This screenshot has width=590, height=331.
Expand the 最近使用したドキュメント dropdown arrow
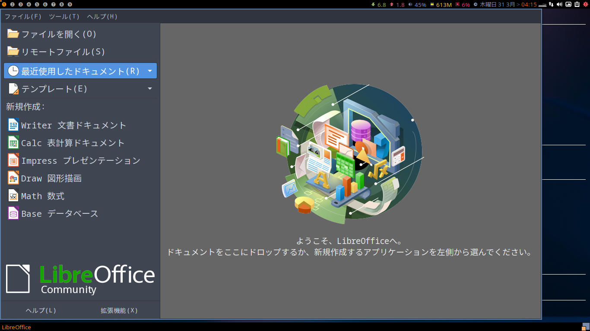coord(149,71)
